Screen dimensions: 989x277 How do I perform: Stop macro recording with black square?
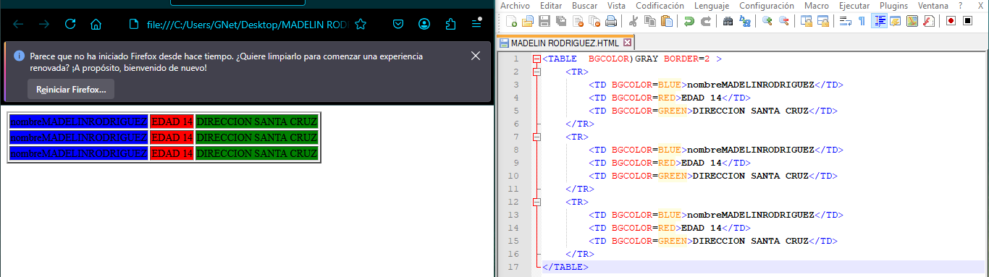click(969, 21)
